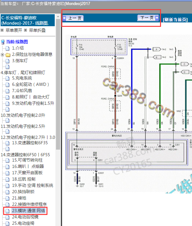Open 7.冷却风扇 diagram
The width and height of the screenshot is (192, 226).
pos(22,91)
